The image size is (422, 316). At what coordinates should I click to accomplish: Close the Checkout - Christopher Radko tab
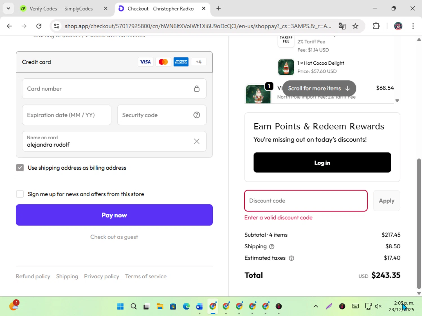[x=204, y=8]
